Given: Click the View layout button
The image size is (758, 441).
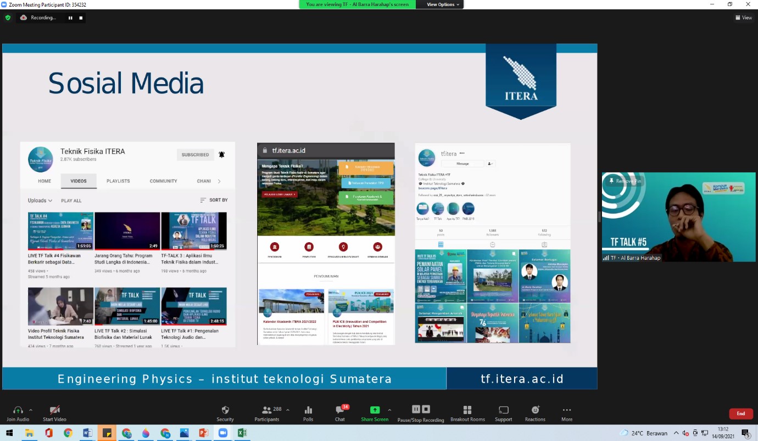Looking at the screenshot, I should [x=744, y=18].
